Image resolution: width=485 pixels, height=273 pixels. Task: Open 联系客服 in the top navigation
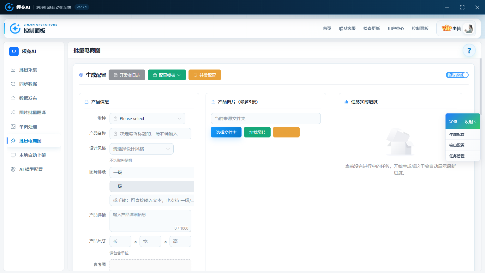[347, 28]
